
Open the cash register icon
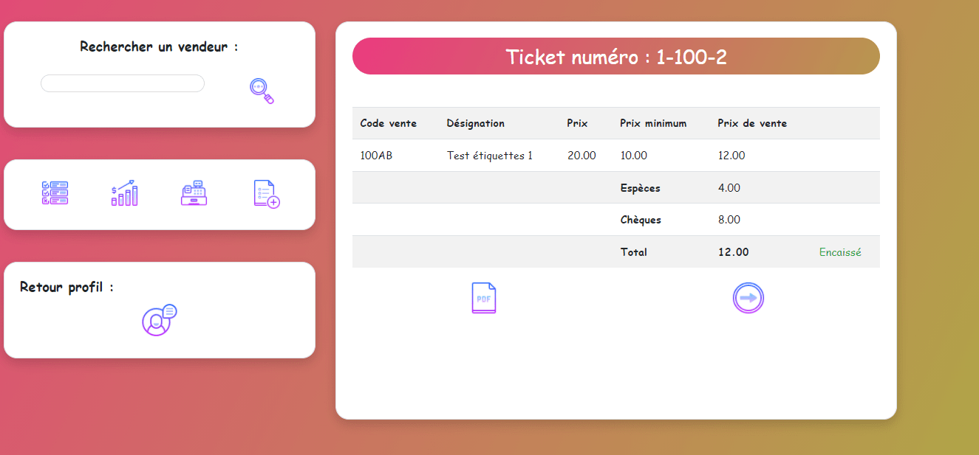(194, 193)
